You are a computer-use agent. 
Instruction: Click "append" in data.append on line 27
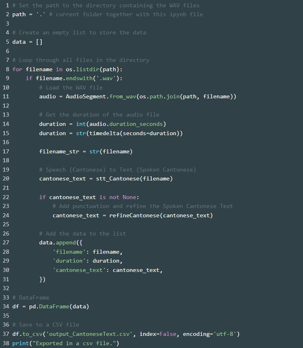click(66, 242)
